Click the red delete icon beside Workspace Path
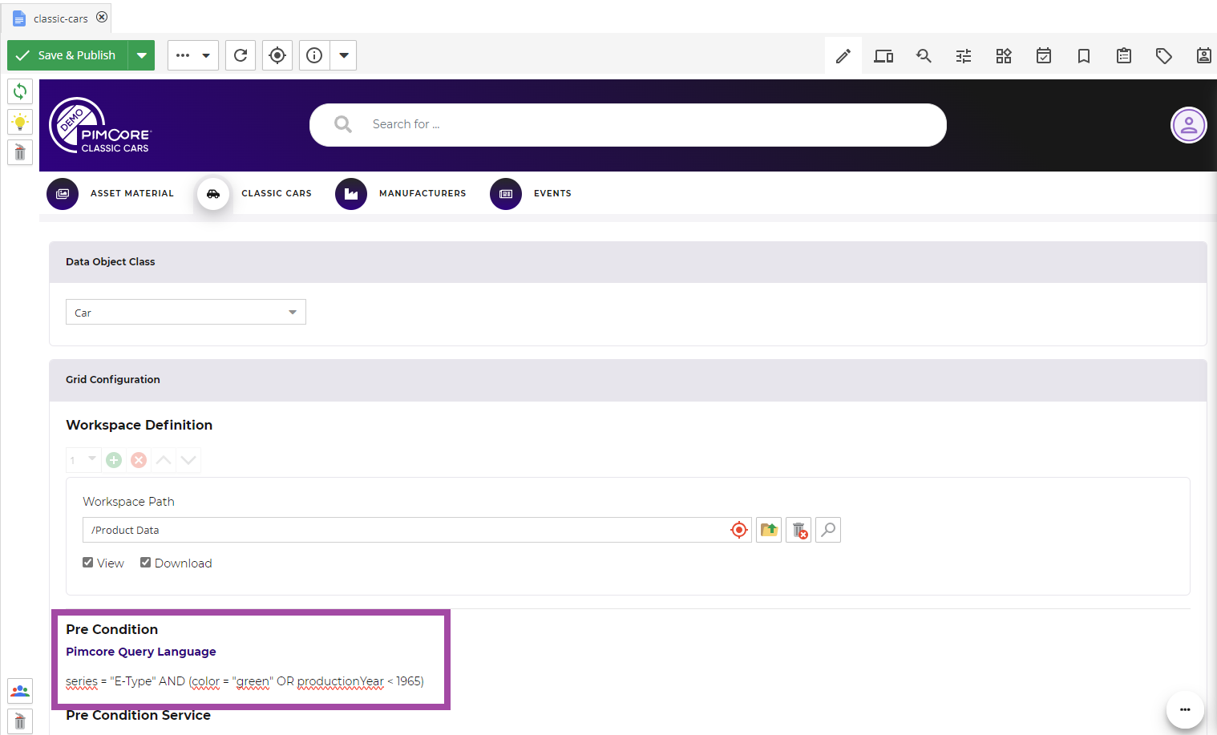1217x735 pixels. pos(798,530)
